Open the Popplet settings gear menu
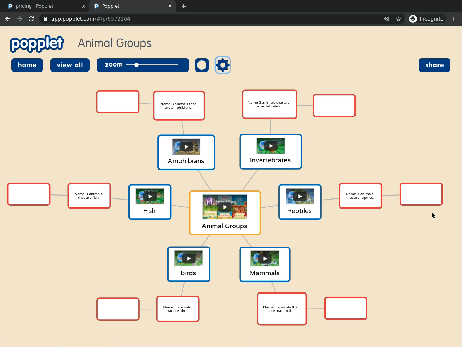Image resolution: width=462 pixels, height=347 pixels. tap(223, 65)
